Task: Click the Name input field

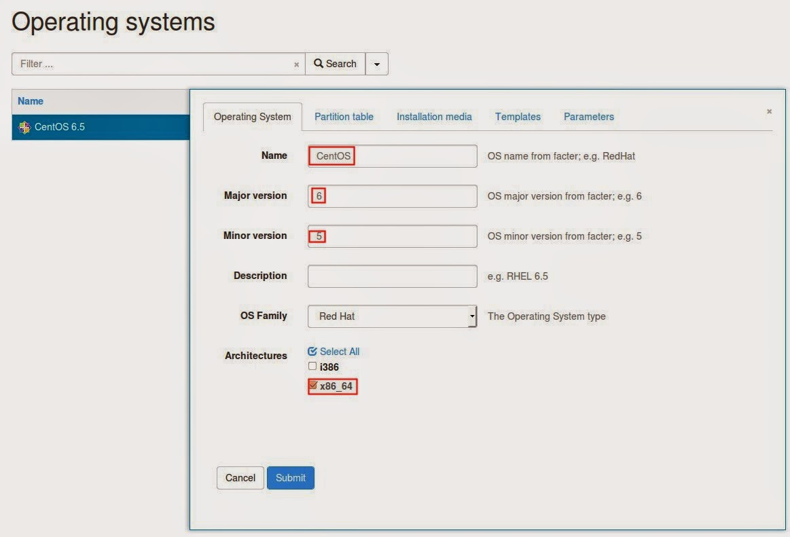Action: [x=392, y=156]
